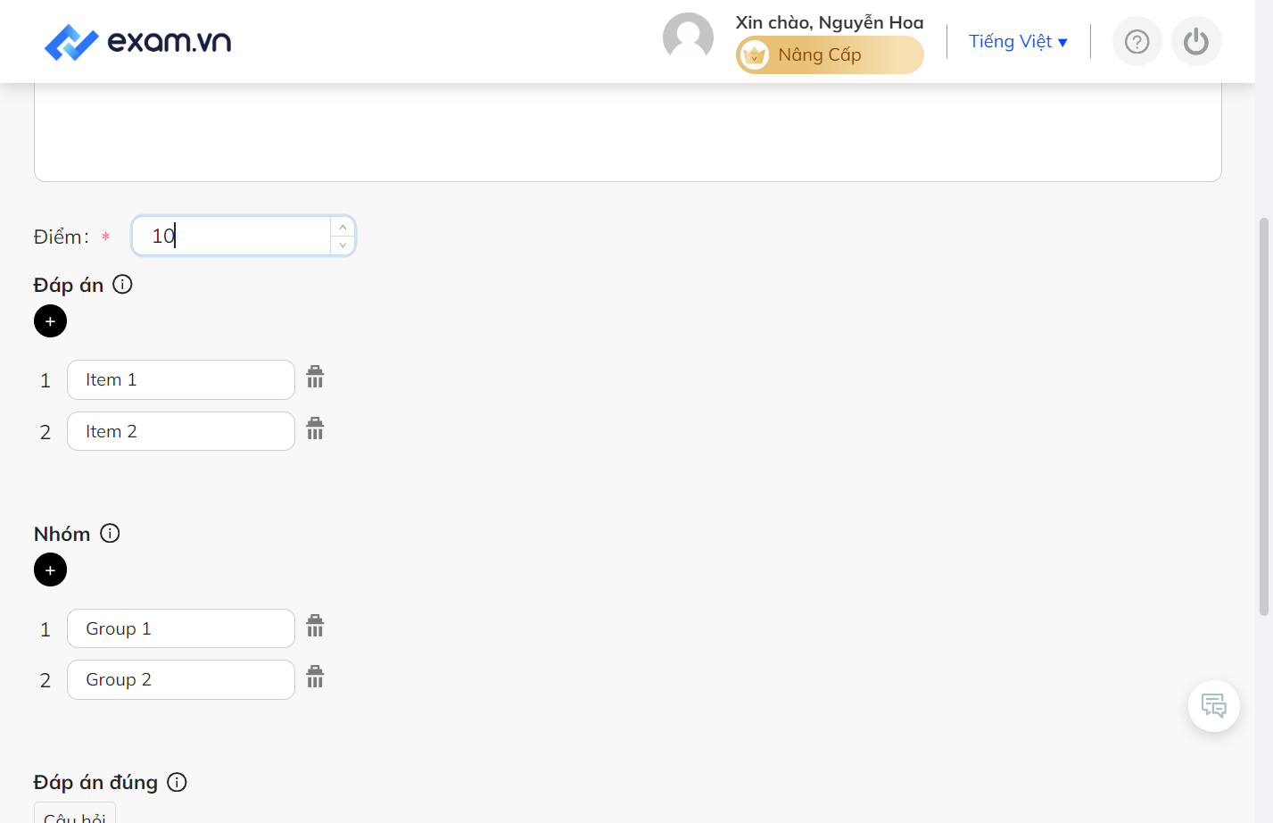Select the Câu hỏi tab
The height and width of the screenshot is (823, 1273).
pyautogui.click(x=75, y=813)
